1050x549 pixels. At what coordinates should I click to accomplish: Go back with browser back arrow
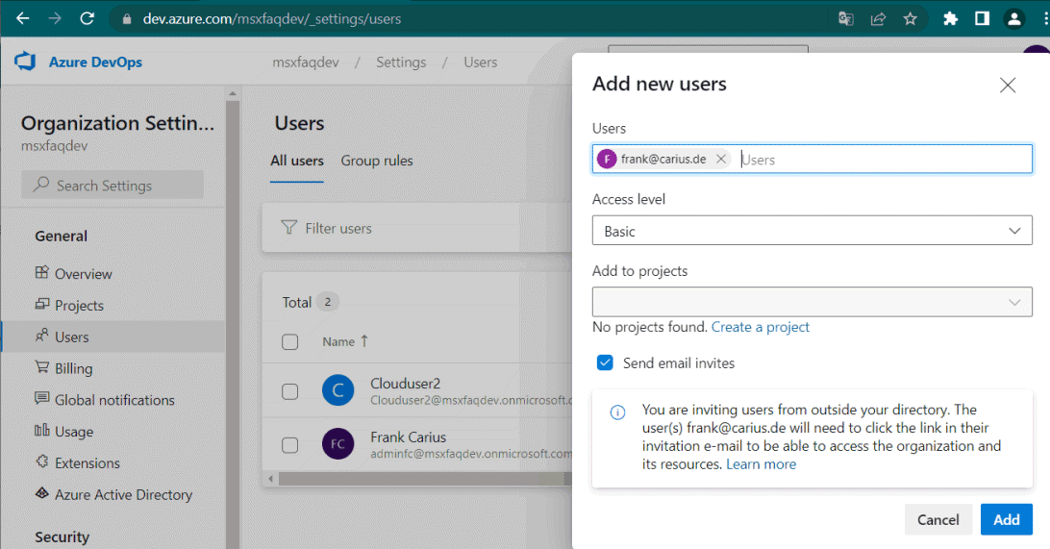23,18
